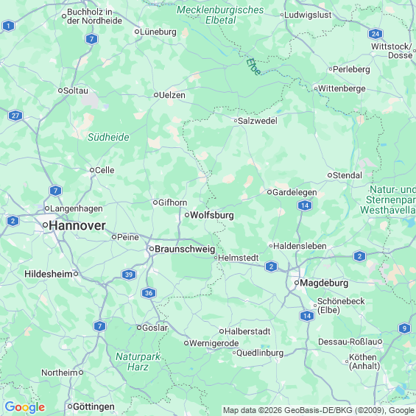Viewport: 416px width, 416px height.
Task: Open the Google logo link
Action: tap(25, 407)
